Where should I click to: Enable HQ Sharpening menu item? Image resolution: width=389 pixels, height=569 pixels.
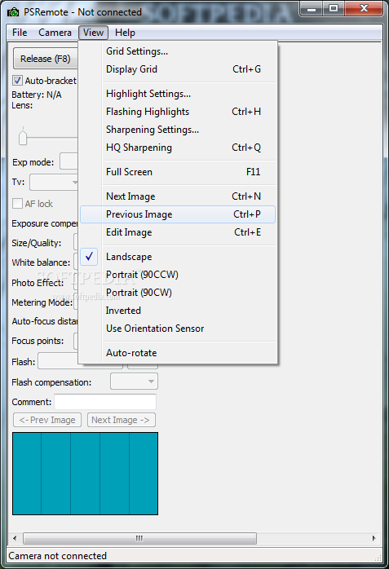(178, 148)
